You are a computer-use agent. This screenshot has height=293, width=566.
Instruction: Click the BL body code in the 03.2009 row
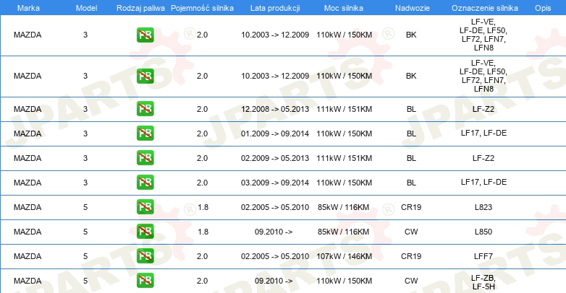pyautogui.click(x=411, y=183)
